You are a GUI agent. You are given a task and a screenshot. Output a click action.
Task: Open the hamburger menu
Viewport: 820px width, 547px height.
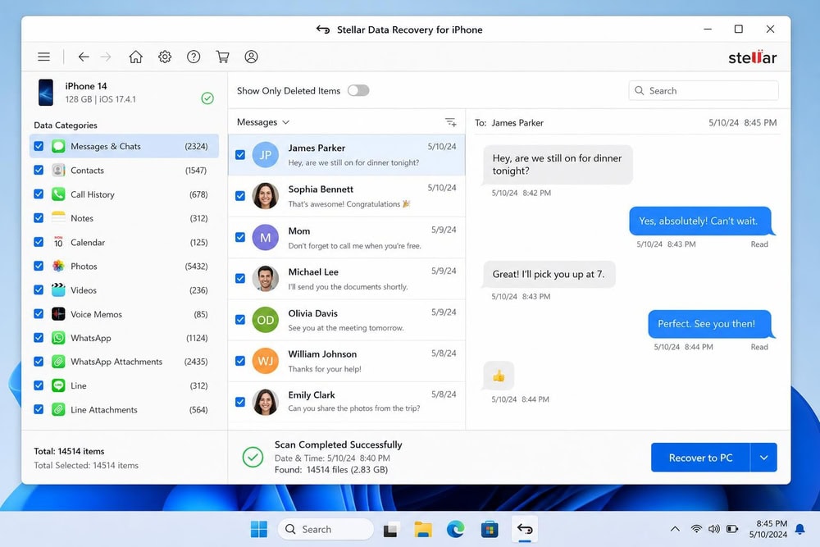pos(44,57)
